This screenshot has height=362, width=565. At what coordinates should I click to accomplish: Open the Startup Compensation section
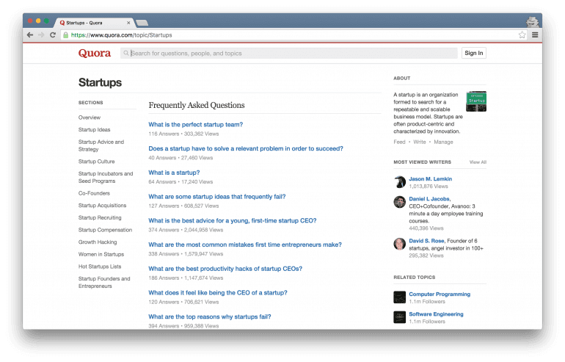105,230
